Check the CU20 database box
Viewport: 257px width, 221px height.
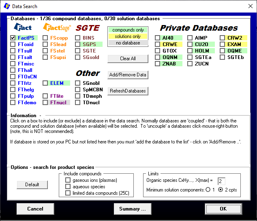[x=190, y=44]
